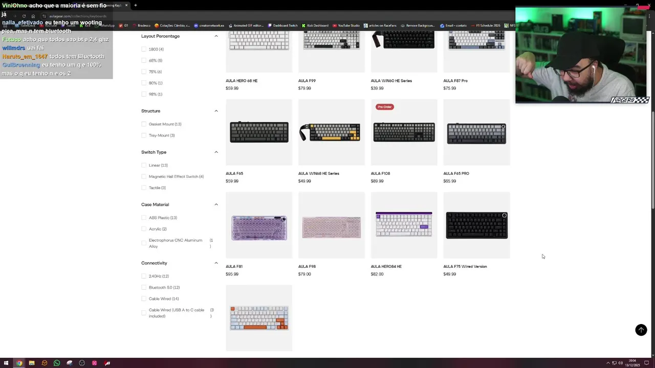Image resolution: width=655 pixels, height=368 pixels.
Task: Open the Bradesco bookmark
Action: tap(141, 25)
